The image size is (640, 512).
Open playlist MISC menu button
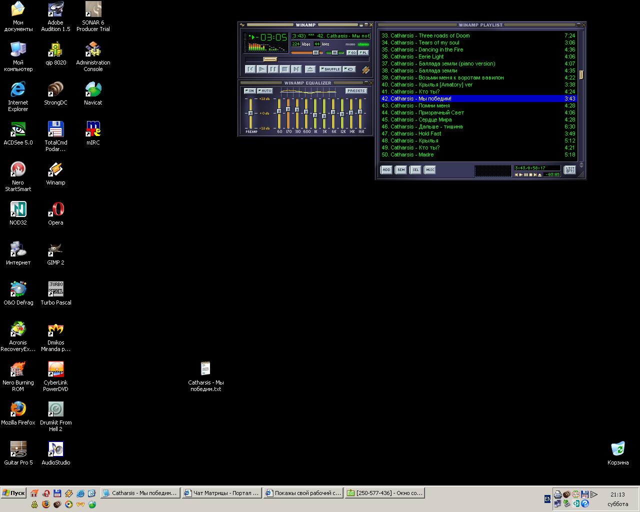pyautogui.click(x=430, y=170)
